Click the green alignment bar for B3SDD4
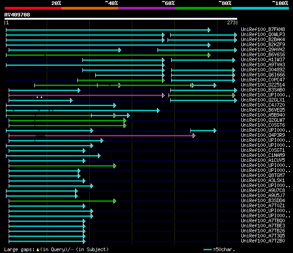Image resolution: width=293 pixels, height=253 pixels. (62, 201)
